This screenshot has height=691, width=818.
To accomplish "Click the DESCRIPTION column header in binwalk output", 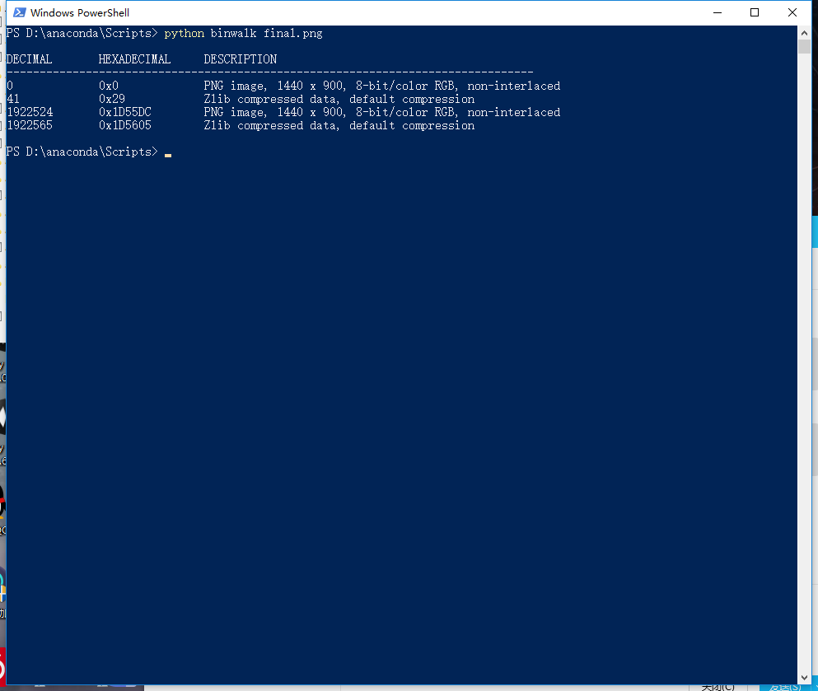I will click(240, 58).
